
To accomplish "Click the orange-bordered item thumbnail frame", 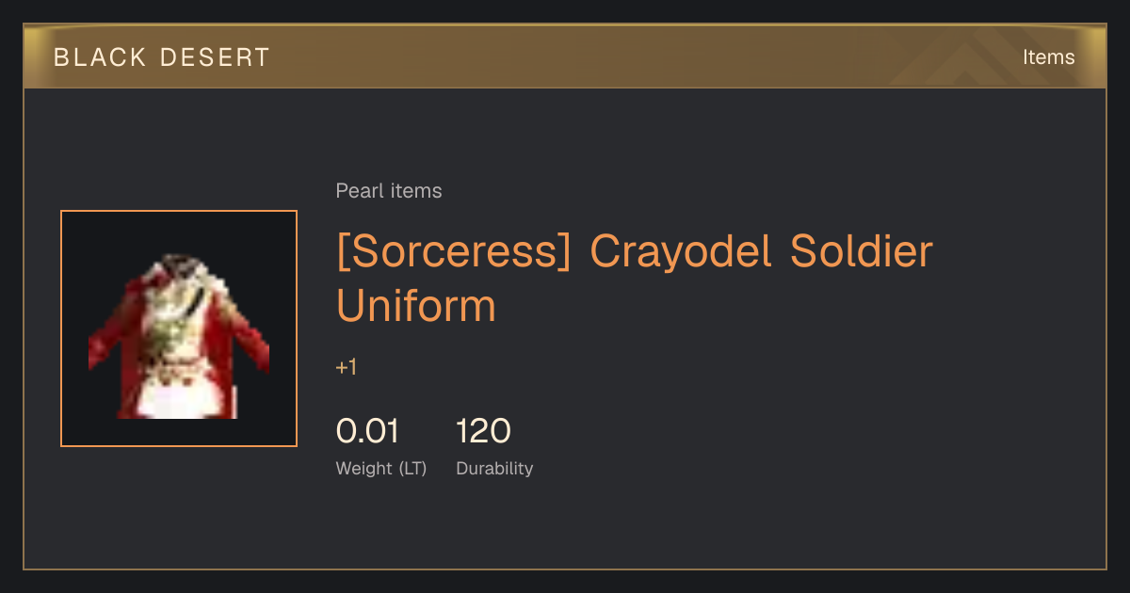I will [179, 329].
